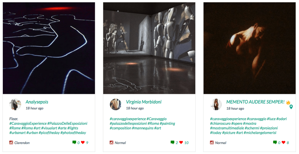Click the comment bubble on Virginia Morbidoni's post
The height and width of the screenshot is (154, 299).
(x=172, y=142)
